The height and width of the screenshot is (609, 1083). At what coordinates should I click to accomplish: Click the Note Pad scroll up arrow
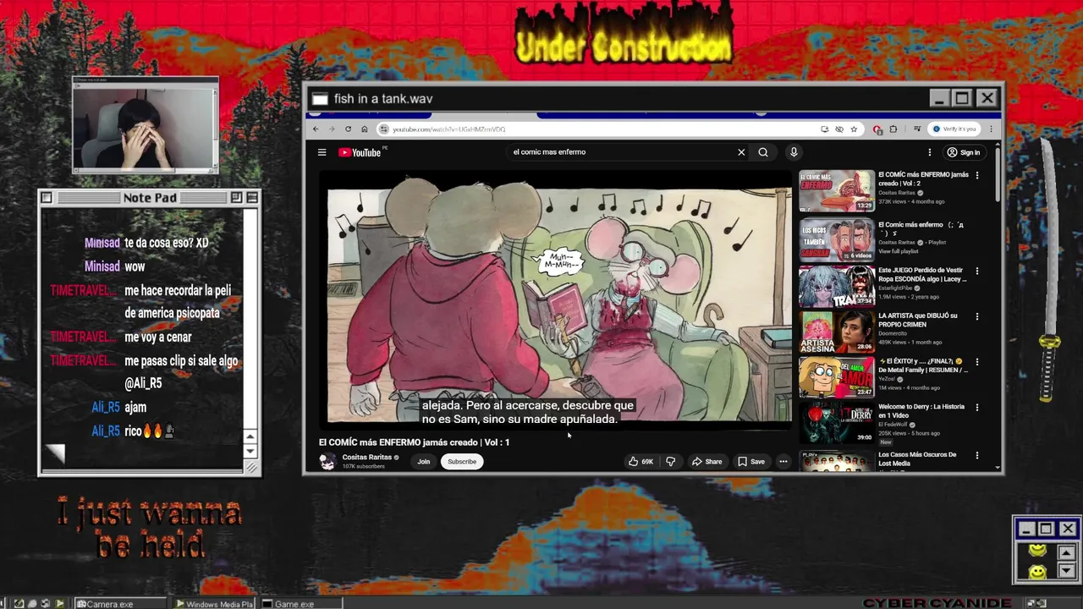pos(250,436)
